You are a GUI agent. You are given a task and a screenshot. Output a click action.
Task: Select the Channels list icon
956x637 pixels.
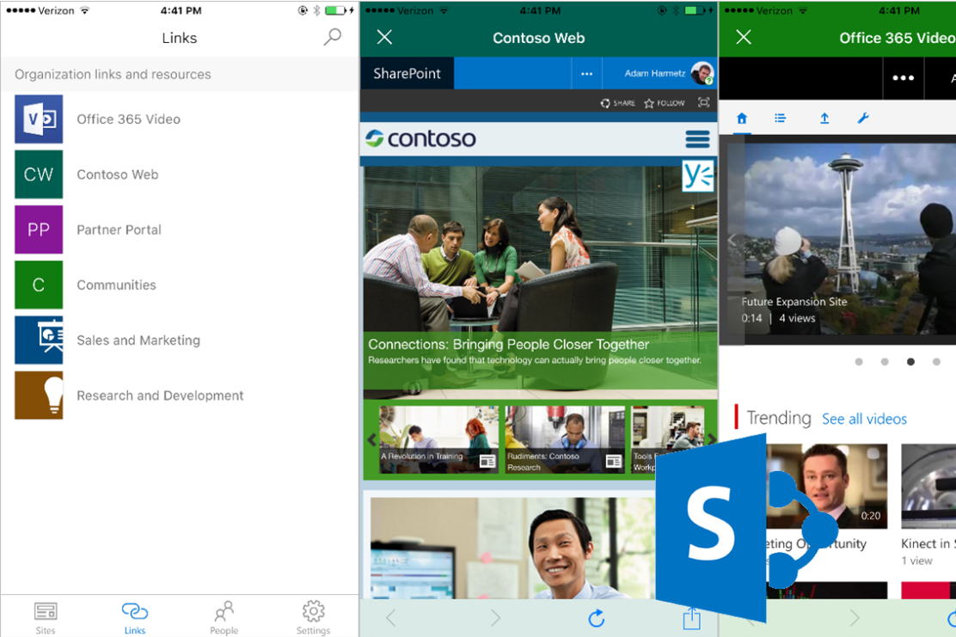[x=781, y=118]
